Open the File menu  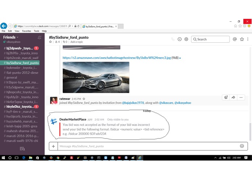click(4, 31)
